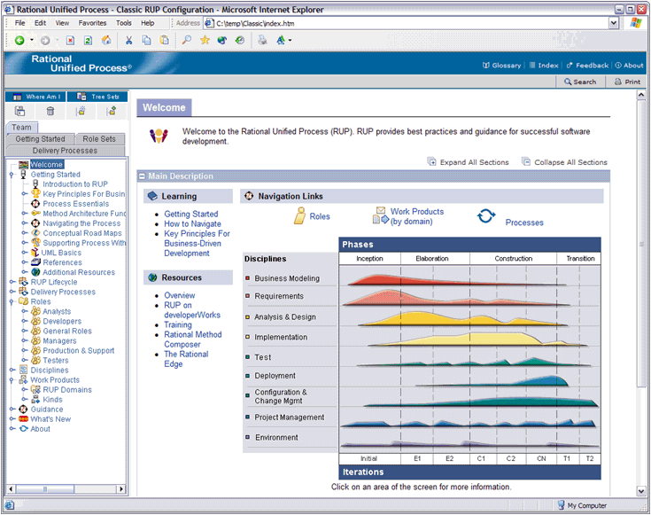651x515 pixels.
Task: Click the Cut scissors icon
Action: point(128,40)
